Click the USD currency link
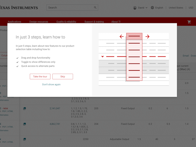This screenshot has height=147, width=196. coord(191,8)
